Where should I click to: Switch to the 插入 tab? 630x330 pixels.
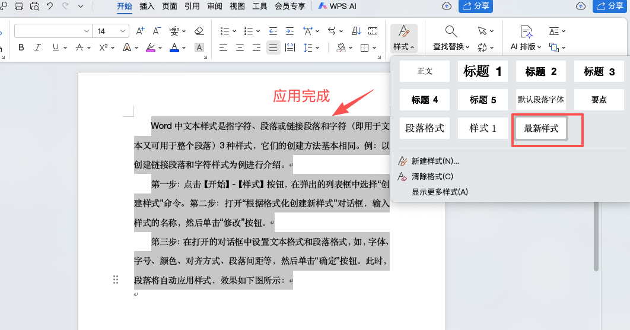point(147,6)
